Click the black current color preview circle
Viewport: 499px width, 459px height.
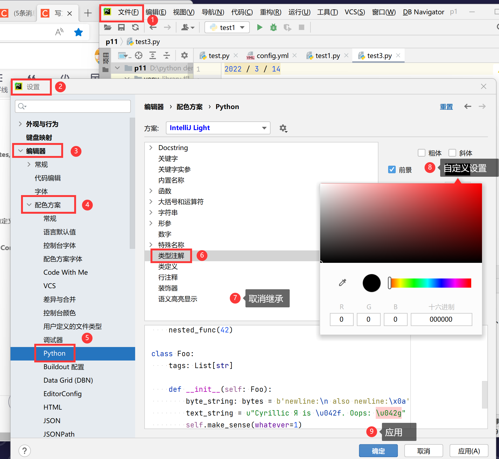[x=371, y=283]
